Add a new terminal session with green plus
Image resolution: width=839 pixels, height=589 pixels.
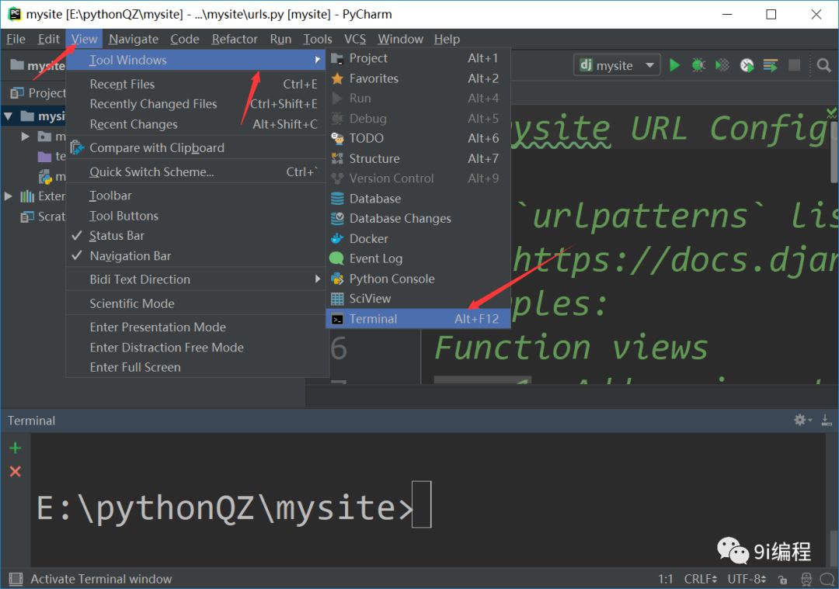pos(15,448)
